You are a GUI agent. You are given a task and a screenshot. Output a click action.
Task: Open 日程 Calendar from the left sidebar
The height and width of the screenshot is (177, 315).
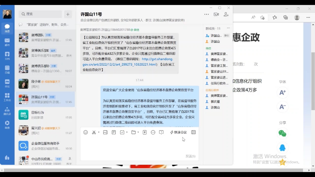pyautogui.click(x=7, y=69)
